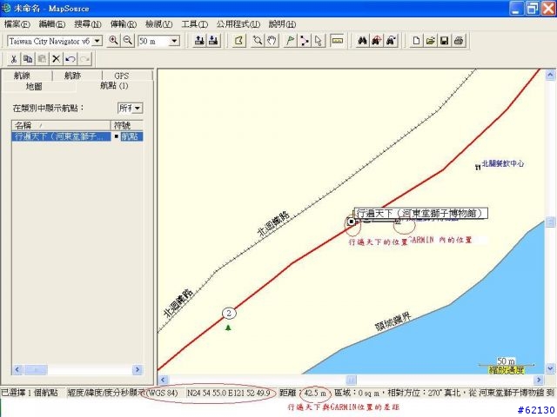Screen dimensions: 557x417
Task: Delete selection with X icon
Action: pyautogui.click(x=56, y=59)
